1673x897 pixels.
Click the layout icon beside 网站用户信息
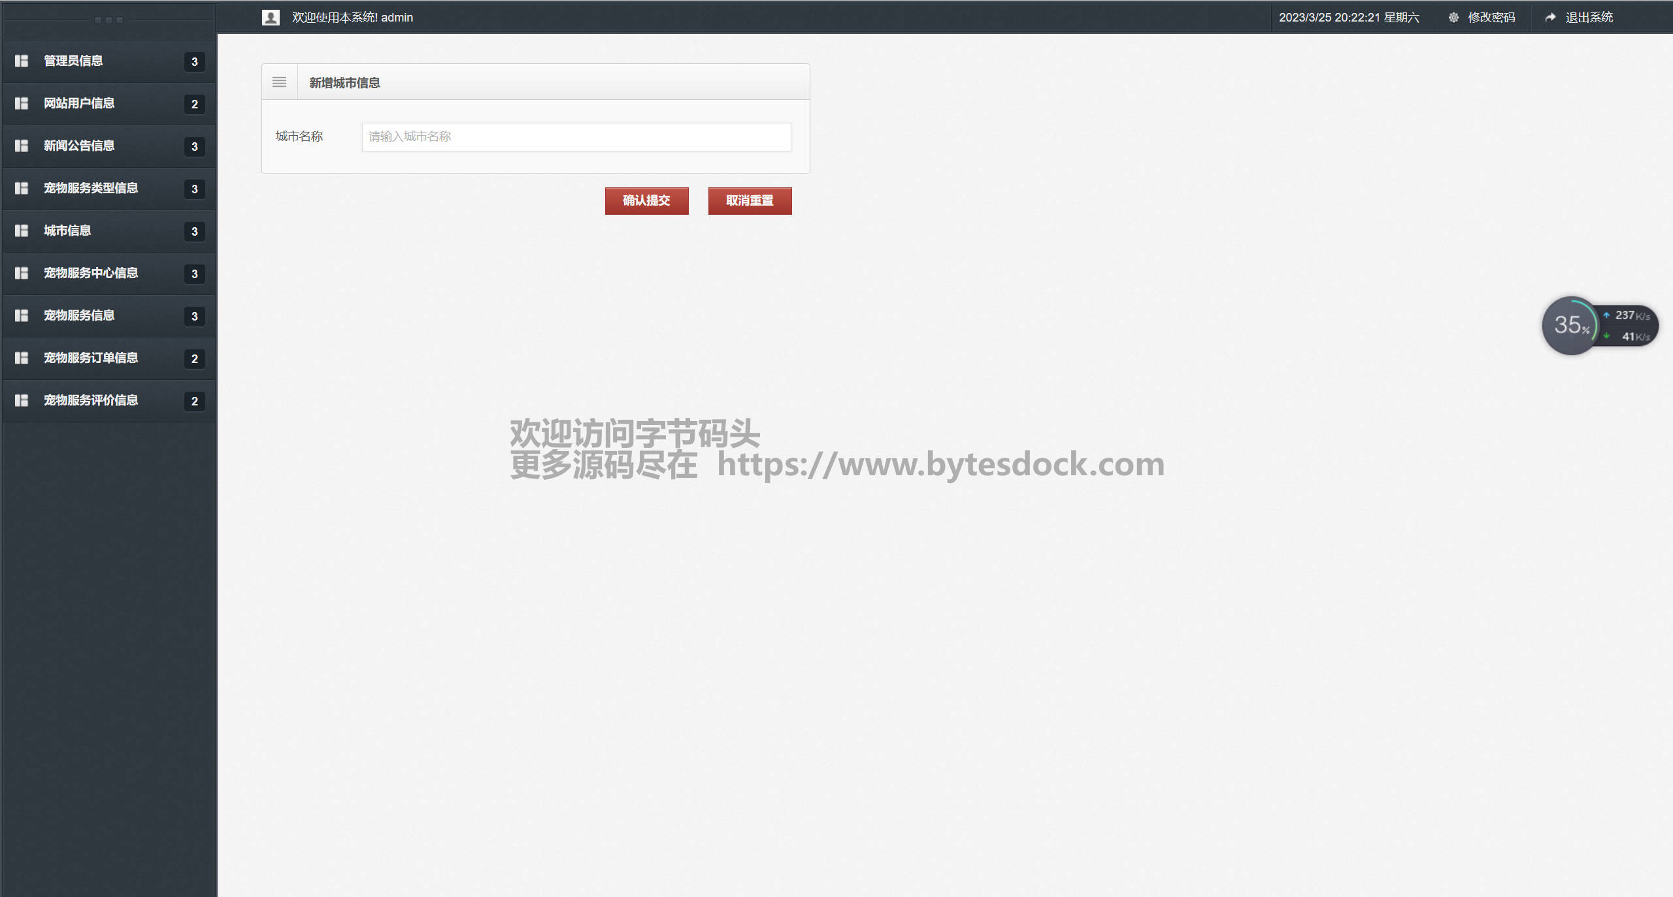tap(22, 103)
